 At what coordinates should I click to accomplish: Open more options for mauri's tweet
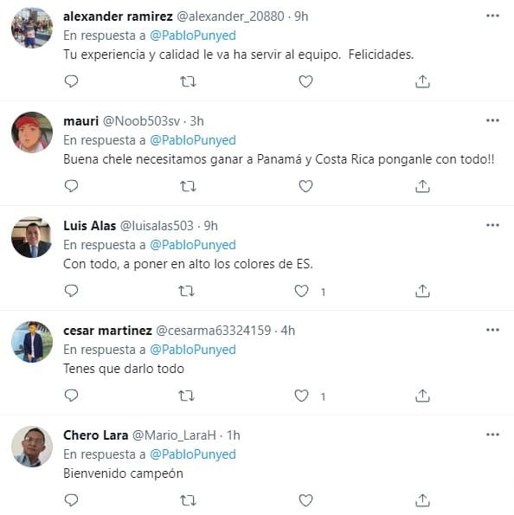click(x=492, y=120)
